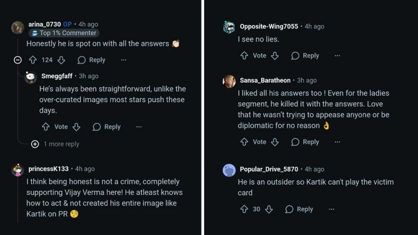Upvote arina_0730's comment
The height and width of the screenshot is (235, 418).
click(33, 60)
